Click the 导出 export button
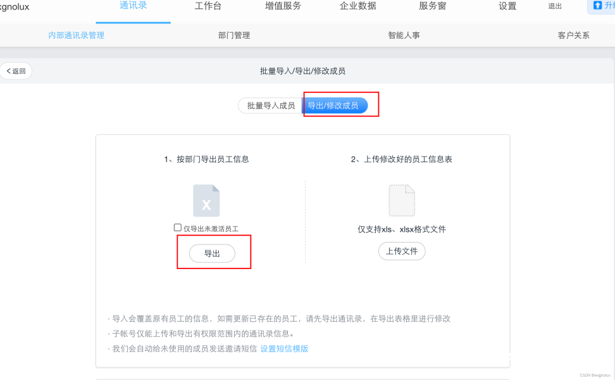 click(212, 253)
